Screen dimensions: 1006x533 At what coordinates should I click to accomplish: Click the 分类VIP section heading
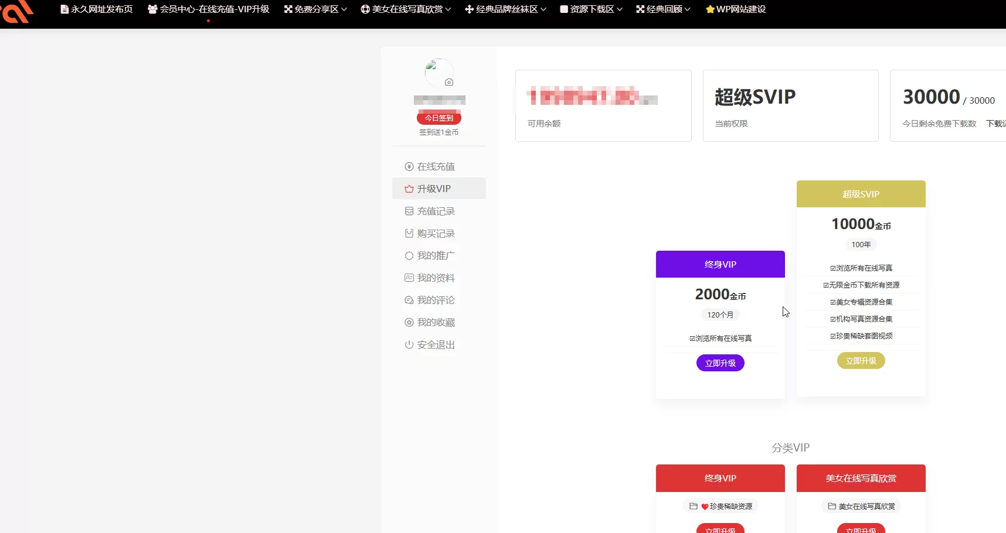point(791,448)
